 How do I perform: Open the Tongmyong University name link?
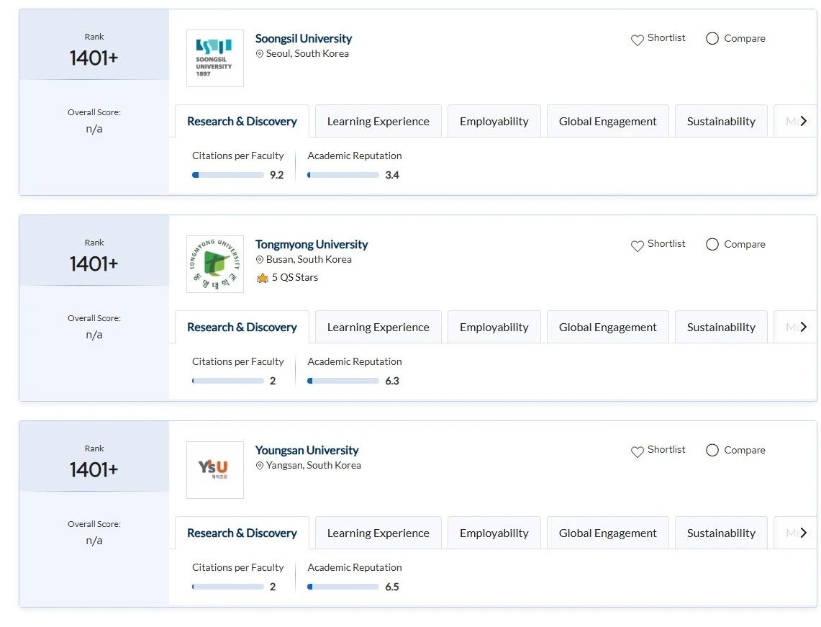click(311, 244)
